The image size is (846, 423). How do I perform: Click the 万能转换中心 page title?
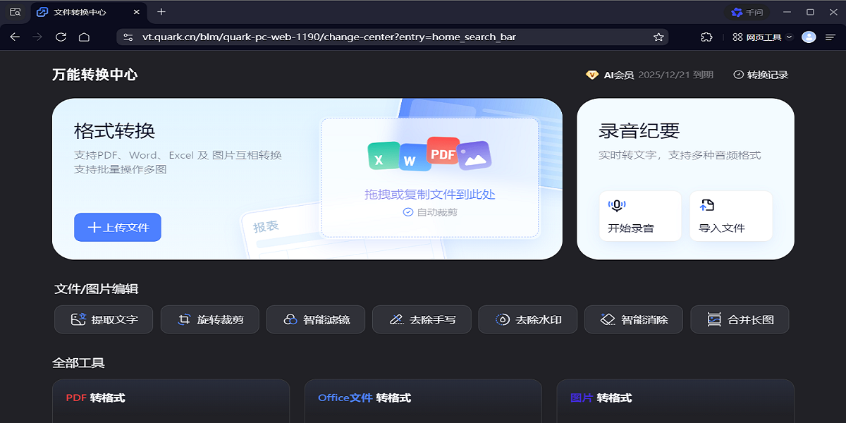[x=94, y=75]
